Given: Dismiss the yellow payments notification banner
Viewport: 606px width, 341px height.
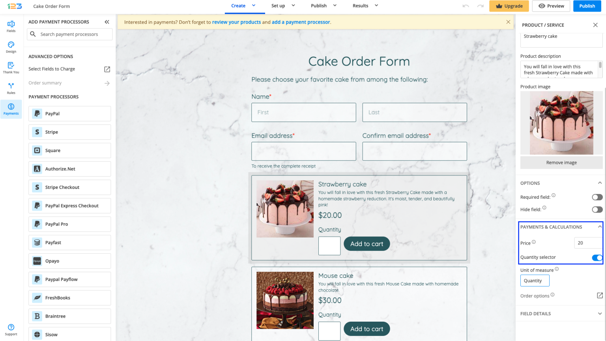Looking at the screenshot, I should 508,22.
